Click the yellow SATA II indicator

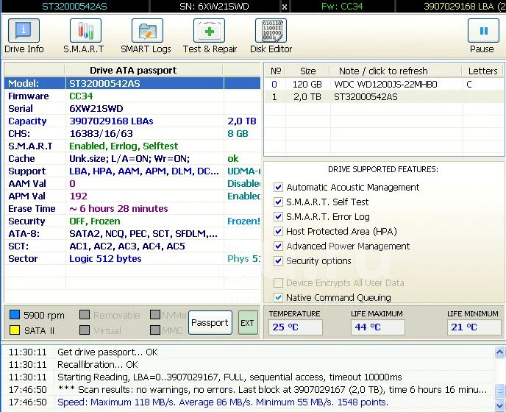pyautogui.click(x=14, y=330)
